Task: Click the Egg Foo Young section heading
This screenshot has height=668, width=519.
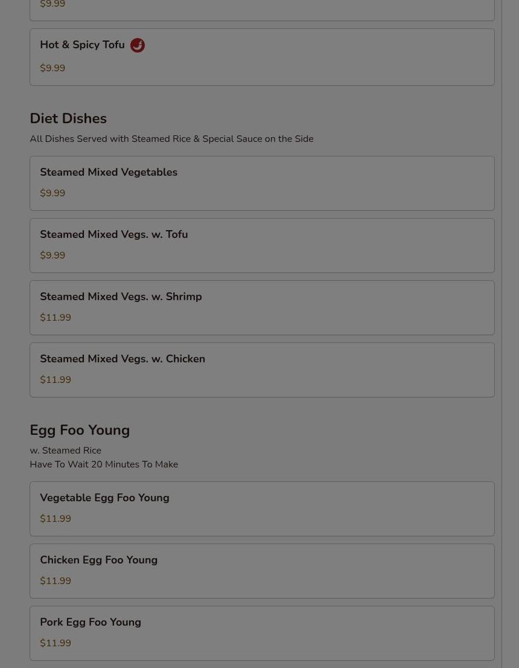Action: pos(80,431)
